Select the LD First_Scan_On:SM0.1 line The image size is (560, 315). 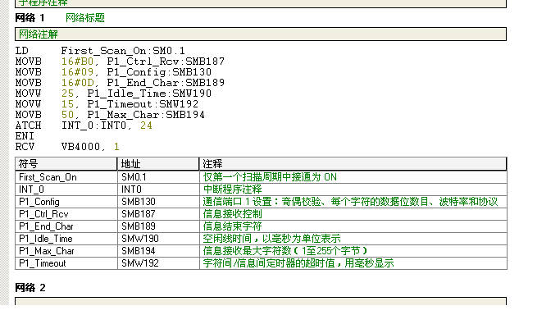coord(100,51)
